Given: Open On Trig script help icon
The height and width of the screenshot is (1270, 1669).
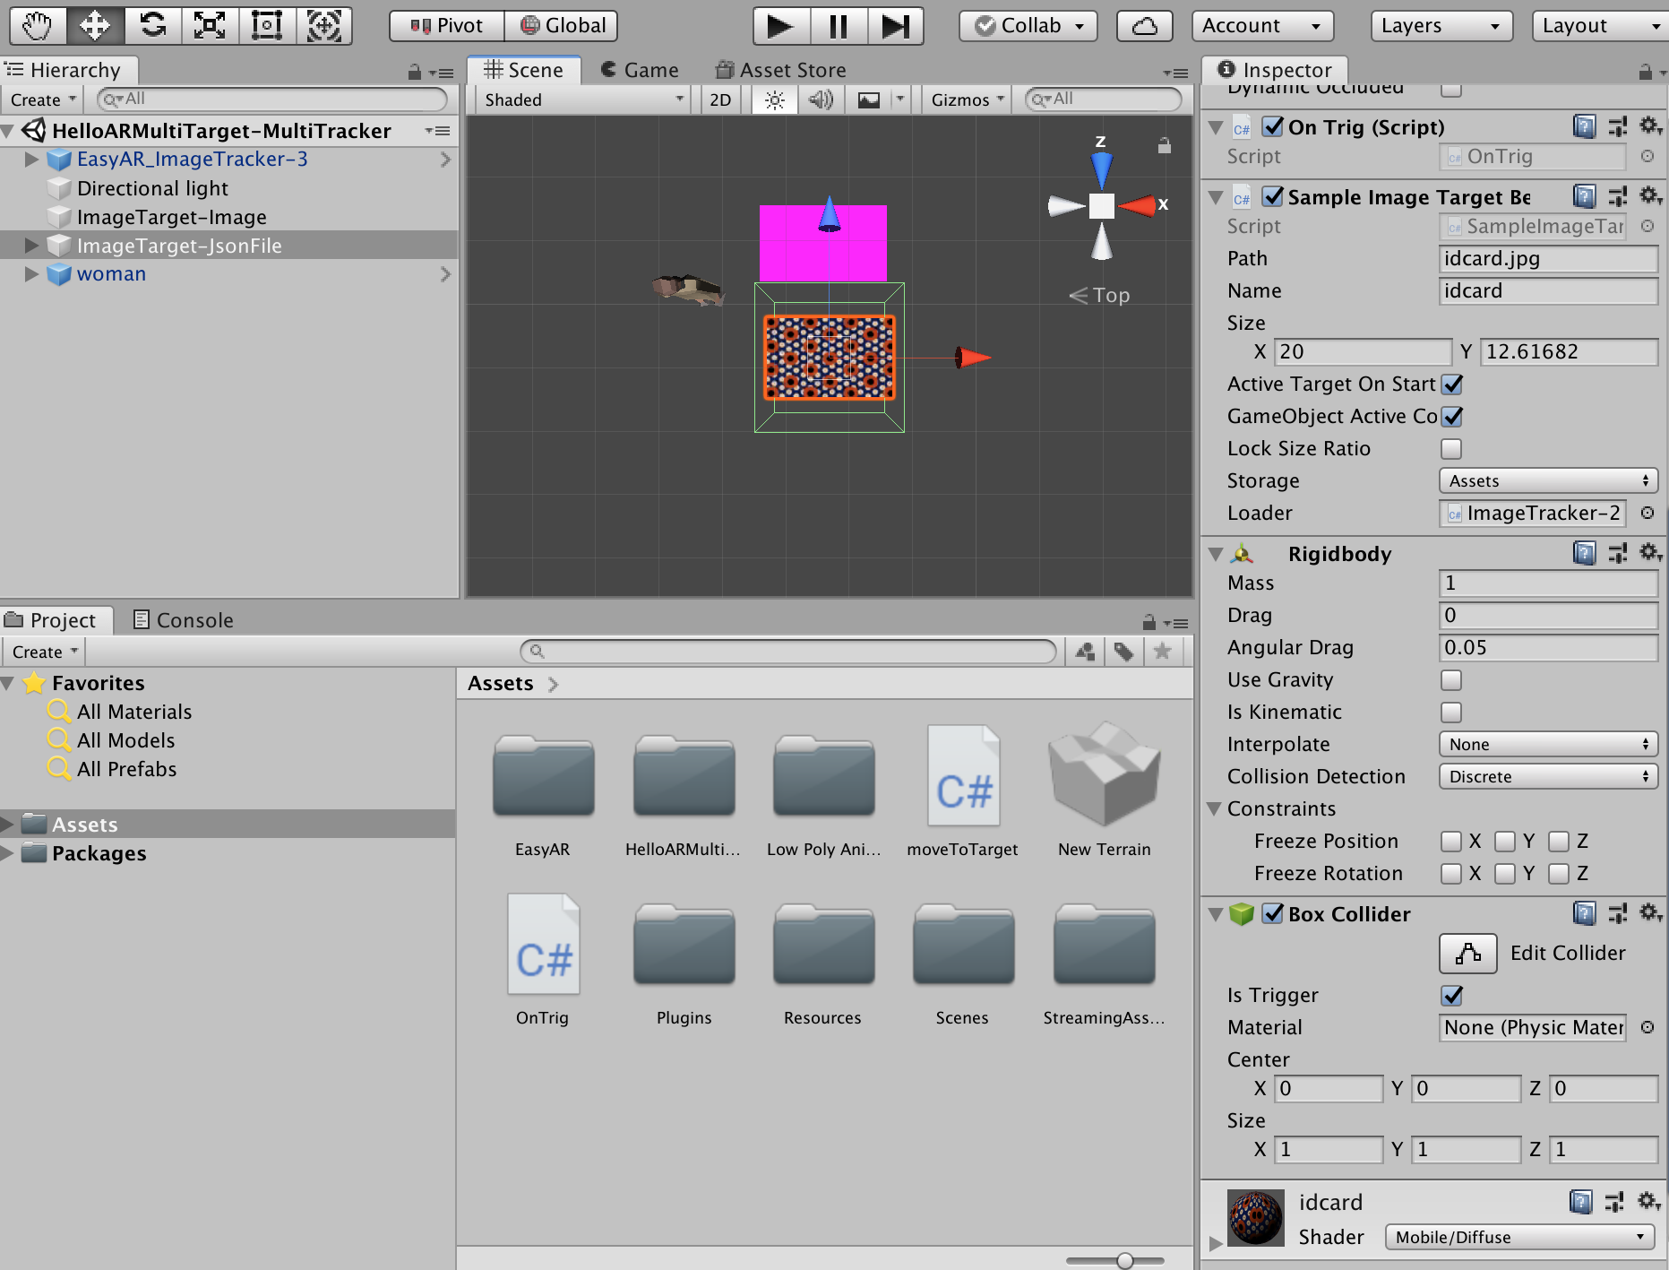Looking at the screenshot, I should tap(1584, 126).
